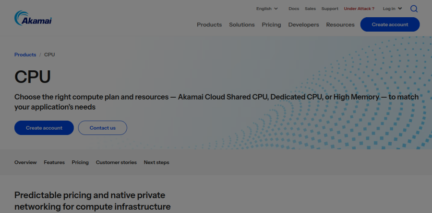Image resolution: width=432 pixels, height=213 pixels.
Task: Click Products breadcrumb link
Action: coord(25,55)
